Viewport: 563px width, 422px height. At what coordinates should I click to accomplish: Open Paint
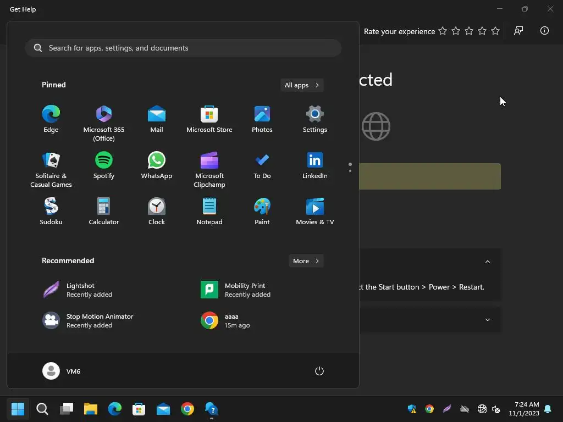pyautogui.click(x=262, y=212)
